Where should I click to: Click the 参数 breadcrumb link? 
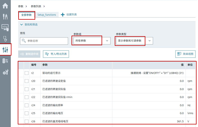click(x=21, y=6)
